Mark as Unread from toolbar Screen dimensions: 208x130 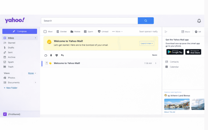coord(103,32)
